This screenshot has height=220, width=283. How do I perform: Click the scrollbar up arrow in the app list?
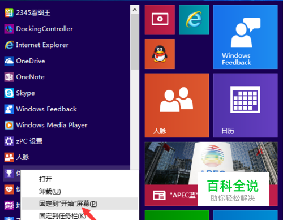(135, 10)
